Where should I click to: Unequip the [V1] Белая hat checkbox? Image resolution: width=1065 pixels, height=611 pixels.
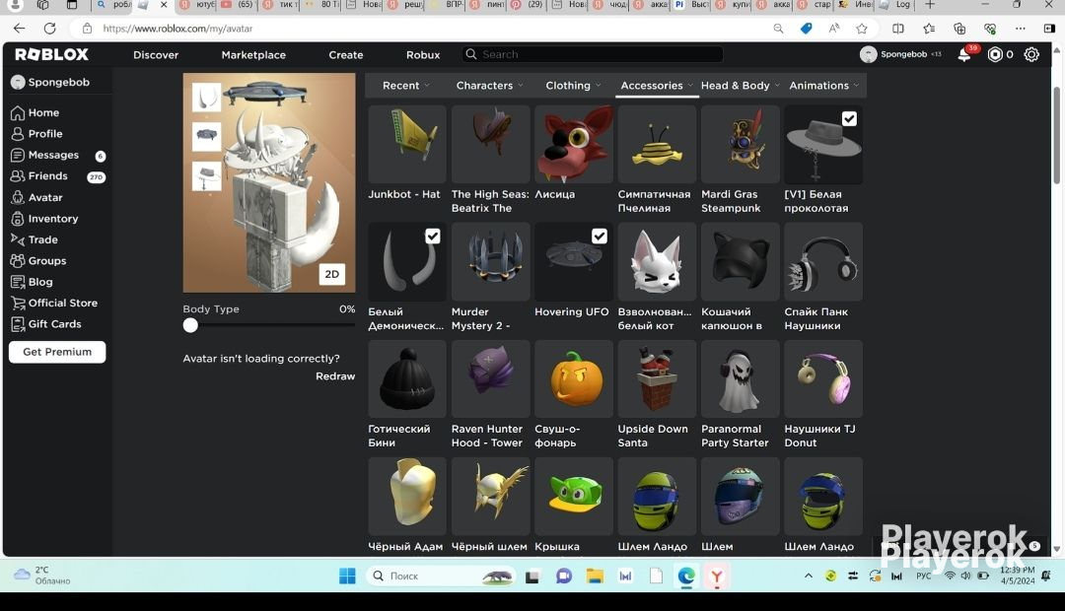tap(849, 119)
